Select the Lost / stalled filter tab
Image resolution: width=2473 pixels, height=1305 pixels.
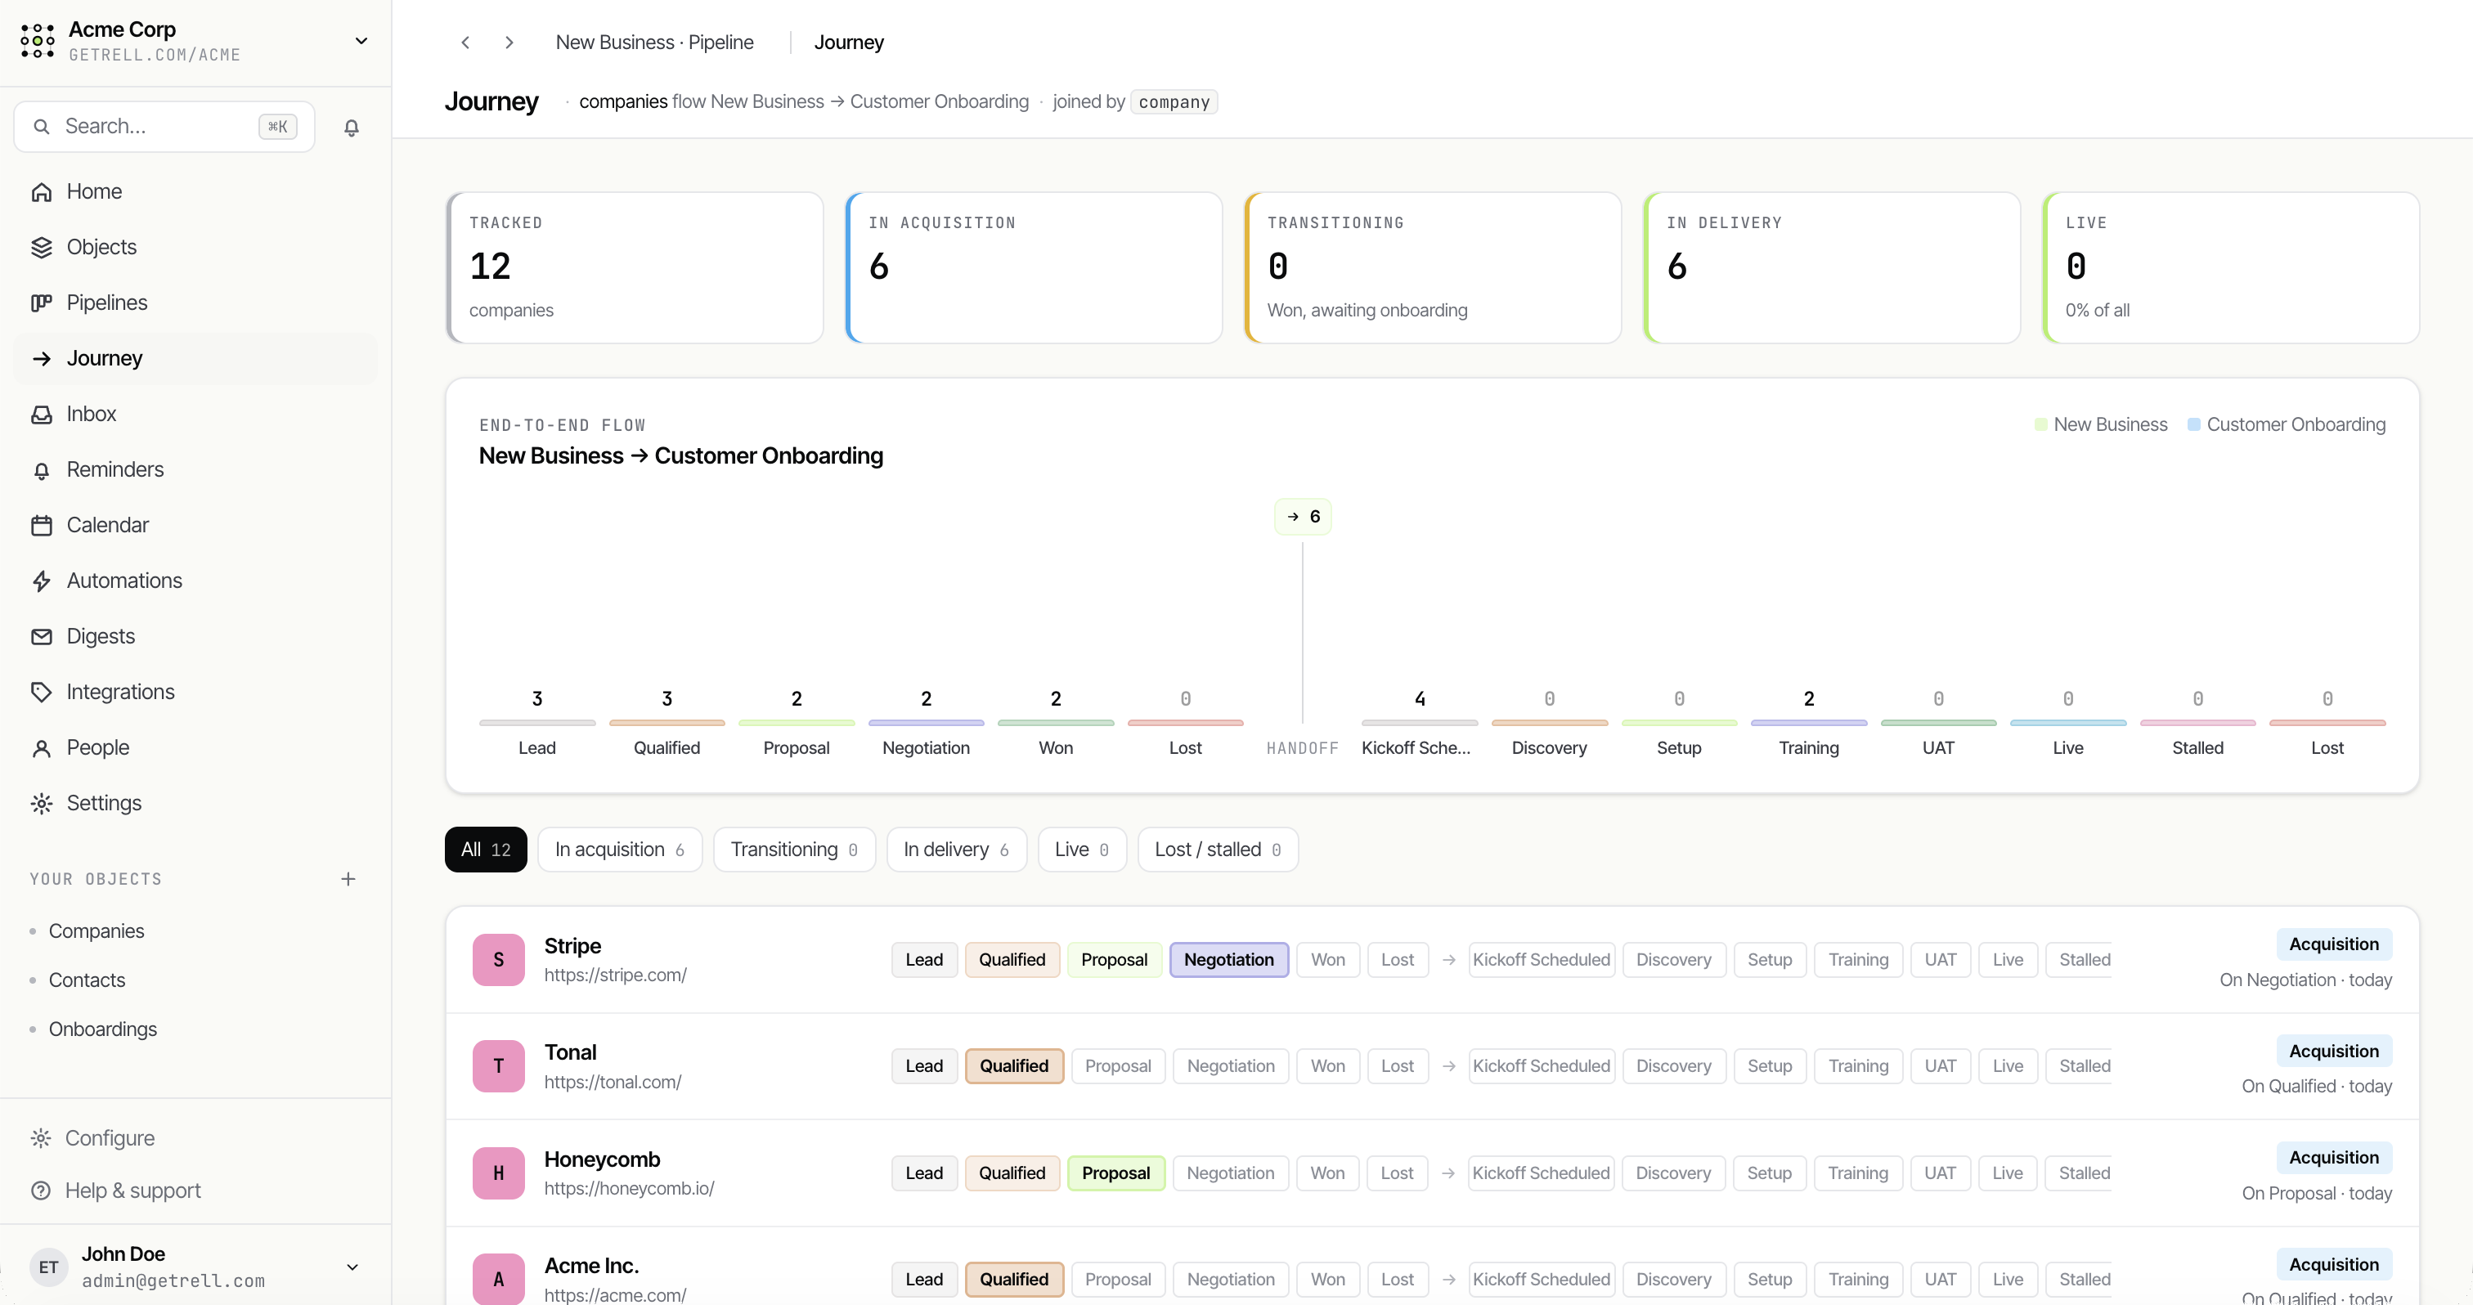click(x=1219, y=850)
